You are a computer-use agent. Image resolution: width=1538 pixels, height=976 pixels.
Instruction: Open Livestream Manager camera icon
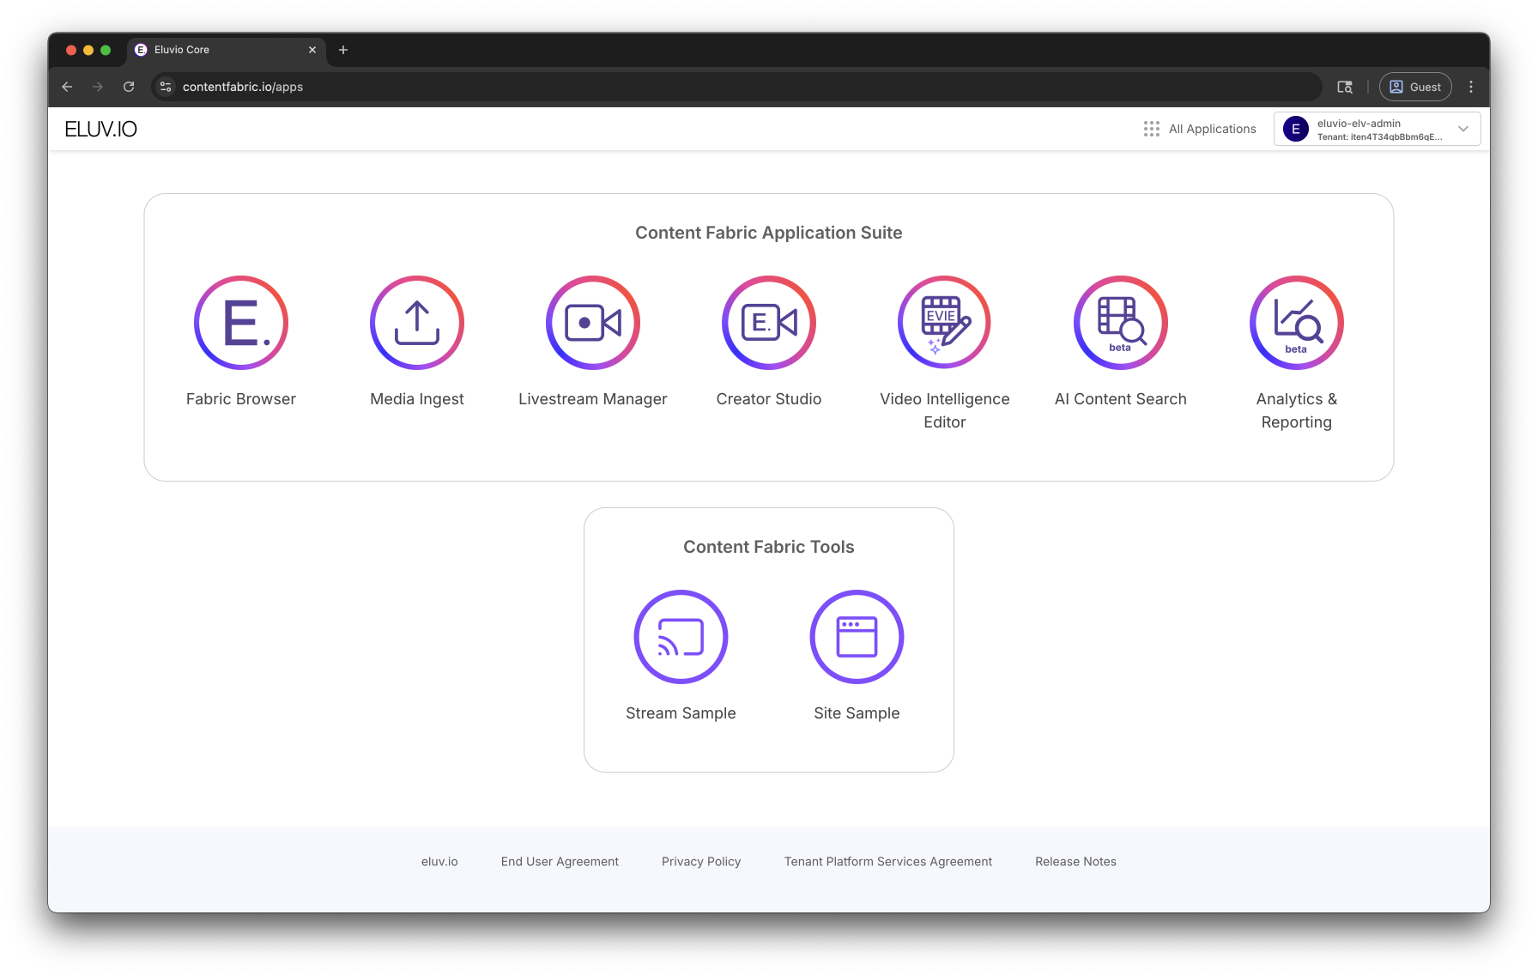593,323
